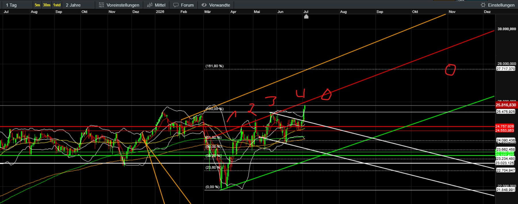Image resolution: width=518 pixels, height=204 pixels.
Task: Click the (61,80 %) Fibonacci label
Action: click(213, 137)
